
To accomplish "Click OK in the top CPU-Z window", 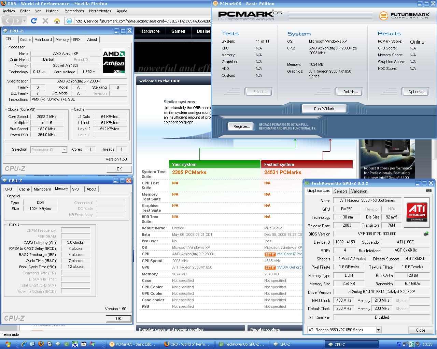I will click(119, 169).
